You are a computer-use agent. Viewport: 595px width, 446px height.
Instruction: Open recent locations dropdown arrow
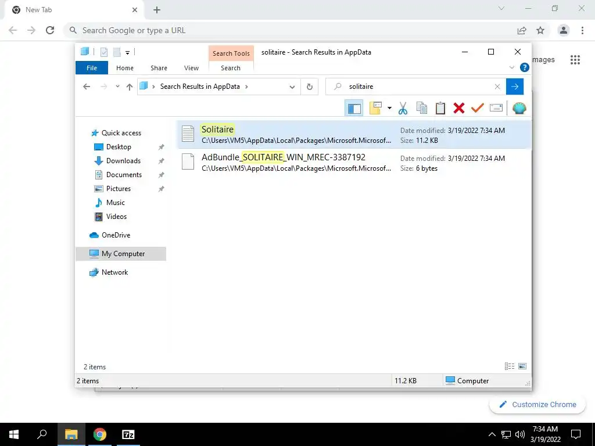coord(117,87)
